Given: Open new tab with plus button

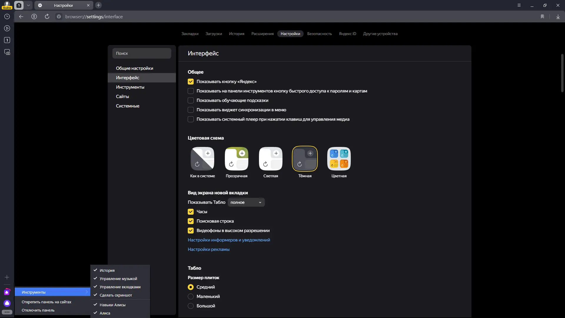Looking at the screenshot, I should coord(99,5).
